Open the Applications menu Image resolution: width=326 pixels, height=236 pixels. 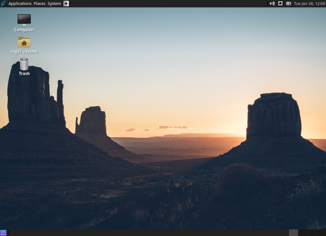click(20, 3)
